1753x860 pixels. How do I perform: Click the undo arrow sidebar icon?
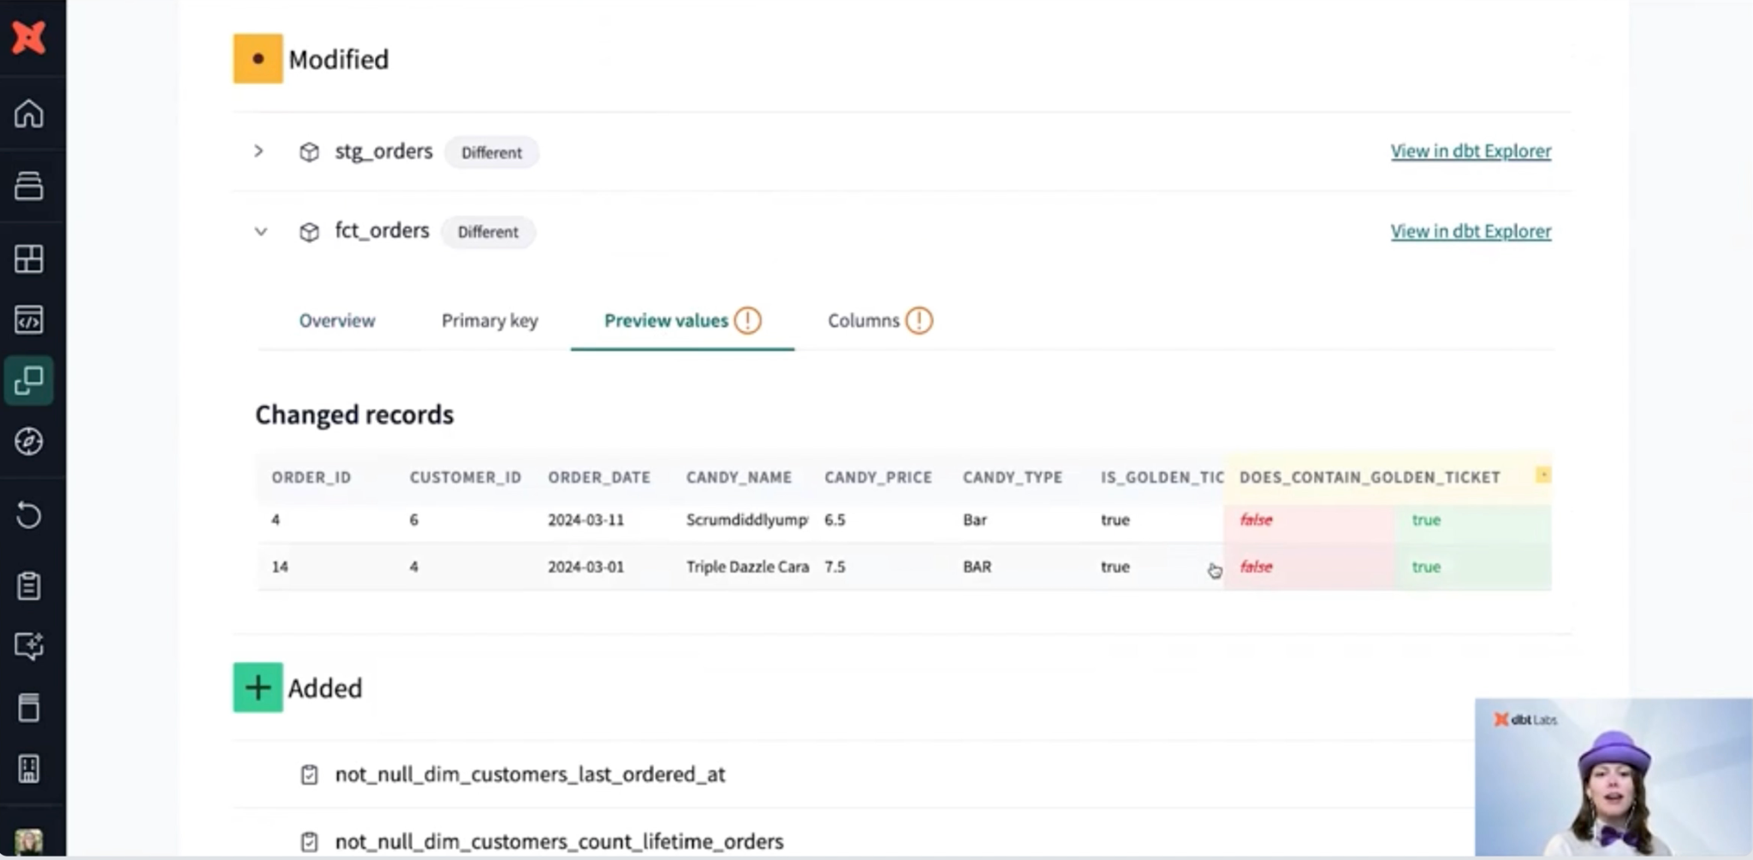[x=28, y=515]
